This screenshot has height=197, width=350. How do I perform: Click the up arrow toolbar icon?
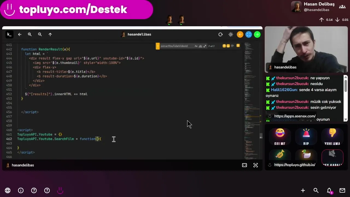point(50,34)
